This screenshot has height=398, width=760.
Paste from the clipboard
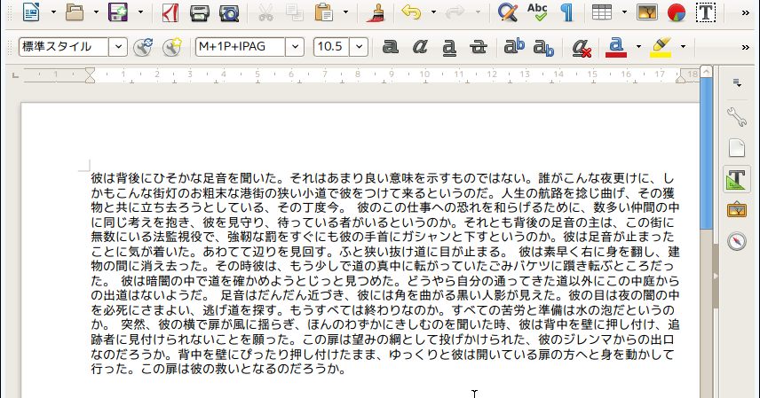click(323, 12)
